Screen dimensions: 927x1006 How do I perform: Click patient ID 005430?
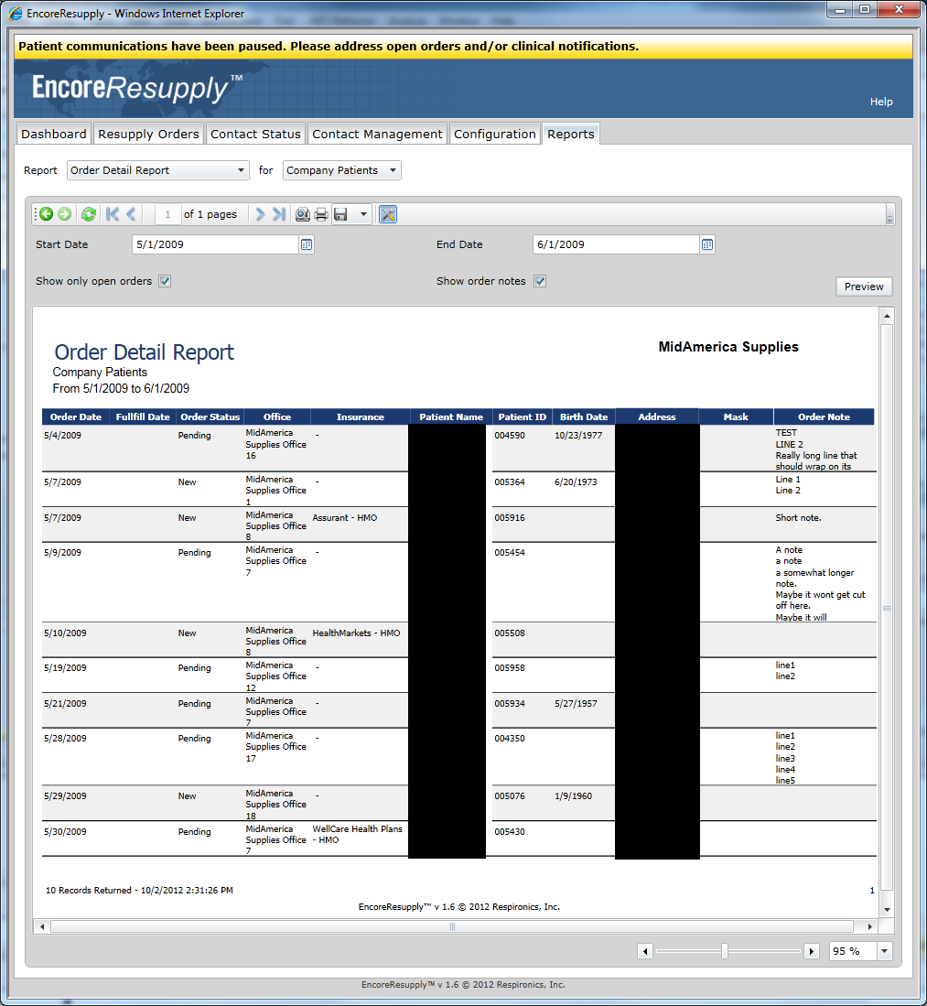pyautogui.click(x=510, y=831)
